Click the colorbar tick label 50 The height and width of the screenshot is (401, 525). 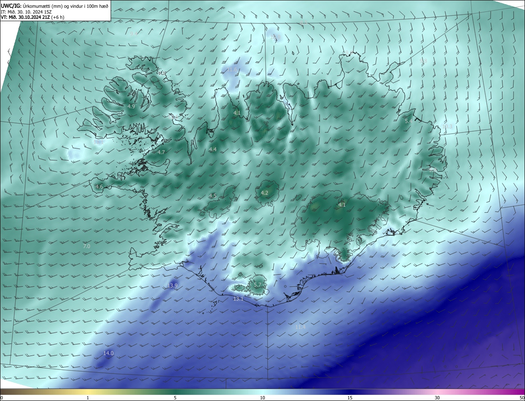[522, 398]
